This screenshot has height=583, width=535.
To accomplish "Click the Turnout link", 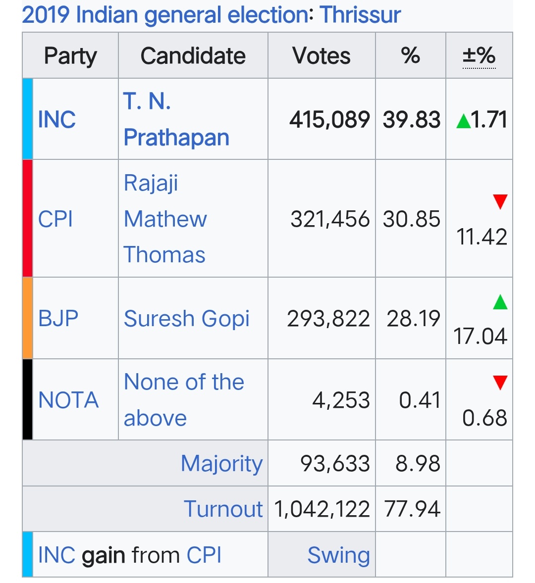I will [x=223, y=509].
